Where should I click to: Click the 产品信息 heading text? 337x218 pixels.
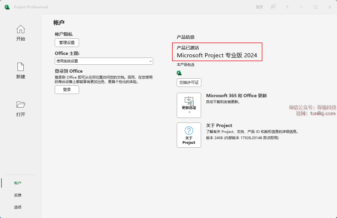tap(185, 37)
